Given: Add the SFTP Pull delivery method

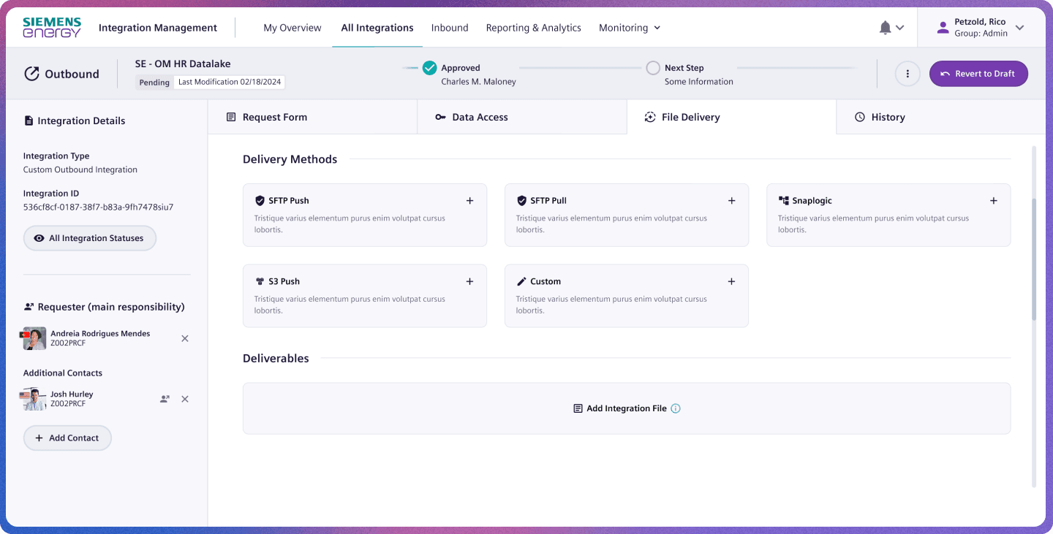Looking at the screenshot, I should pos(731,201).
